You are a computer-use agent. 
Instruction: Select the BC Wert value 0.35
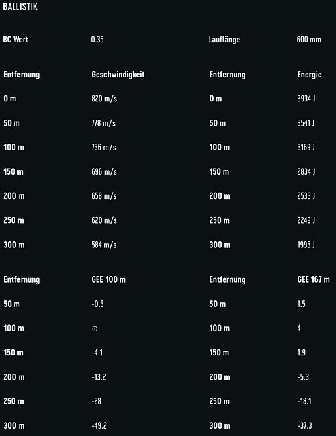coord(97,39)
